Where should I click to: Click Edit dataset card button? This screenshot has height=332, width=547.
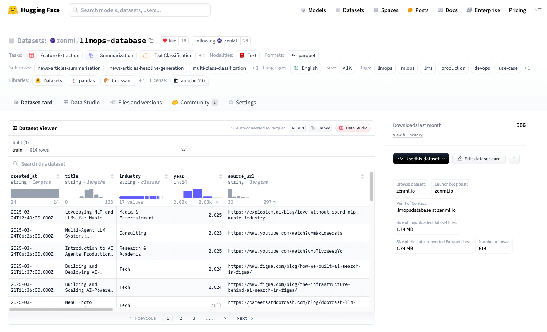click(479, 159)
